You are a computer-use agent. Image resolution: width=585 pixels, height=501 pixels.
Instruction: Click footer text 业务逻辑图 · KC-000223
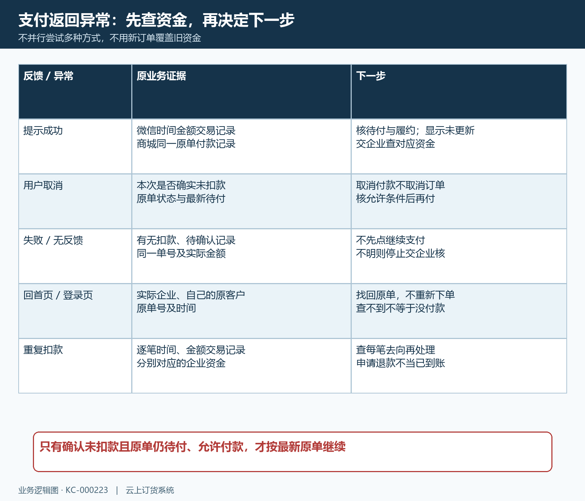point(63,490)
